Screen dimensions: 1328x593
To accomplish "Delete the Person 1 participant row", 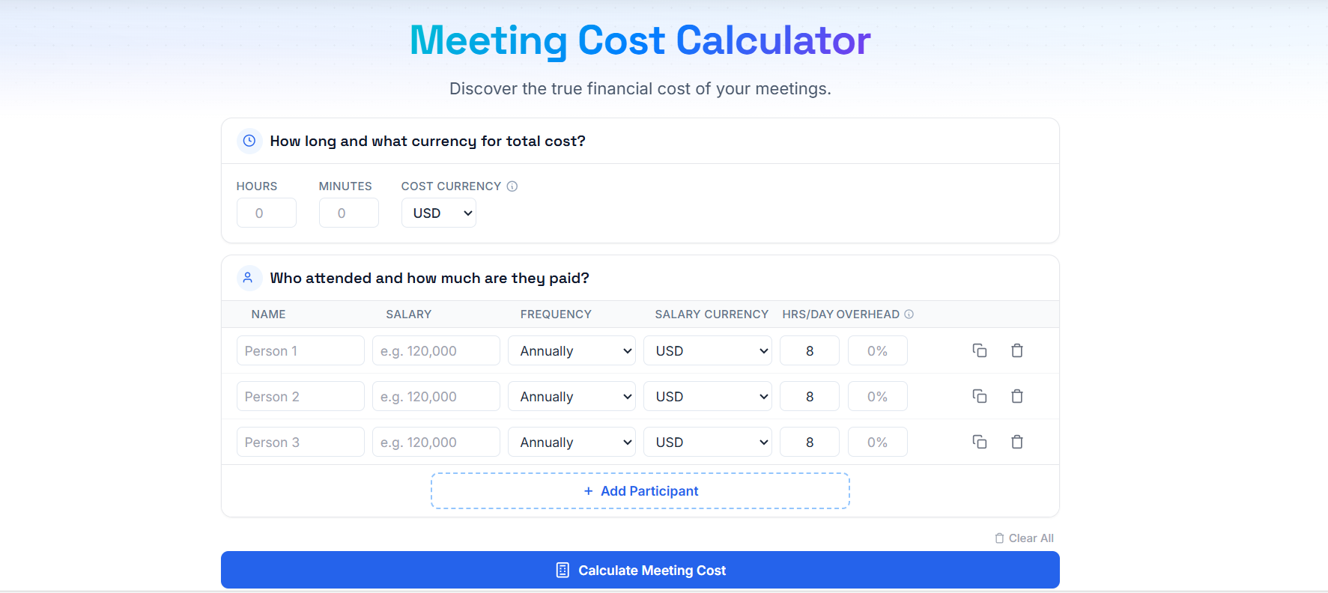I will 1017,350.
